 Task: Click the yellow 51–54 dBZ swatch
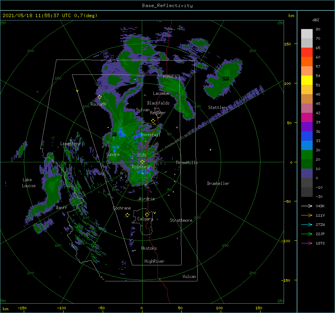[307, 80]
